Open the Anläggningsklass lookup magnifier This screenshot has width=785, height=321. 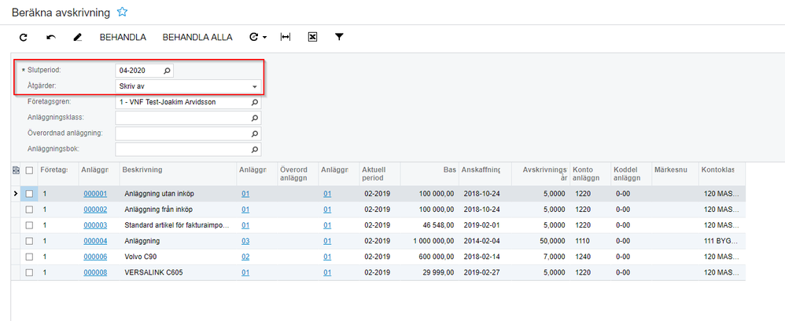254,118
